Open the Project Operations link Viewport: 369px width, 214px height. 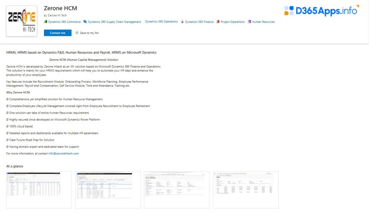(x=232, y=22)
